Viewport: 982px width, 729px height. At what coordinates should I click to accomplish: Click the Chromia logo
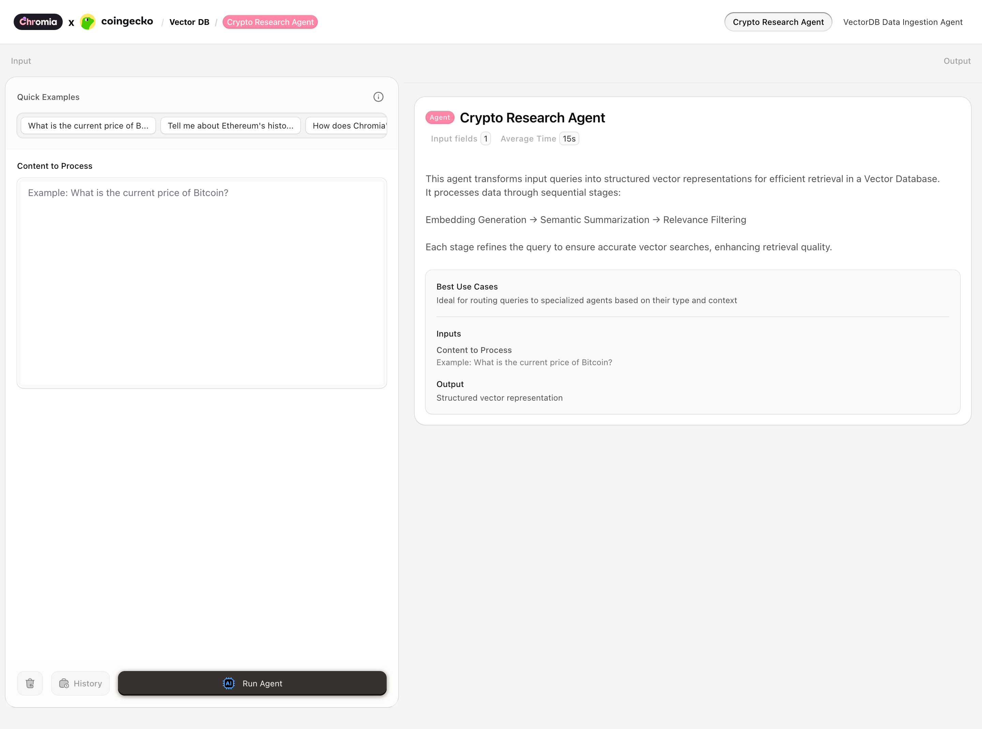point(38,21)
